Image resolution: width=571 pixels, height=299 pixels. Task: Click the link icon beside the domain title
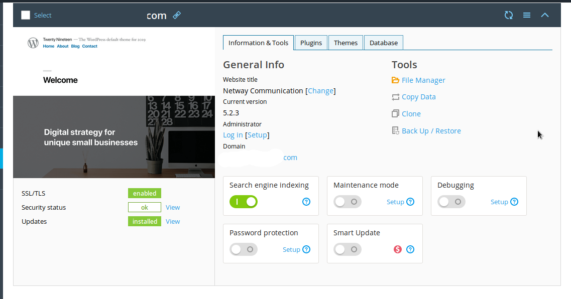coord(176,15)
